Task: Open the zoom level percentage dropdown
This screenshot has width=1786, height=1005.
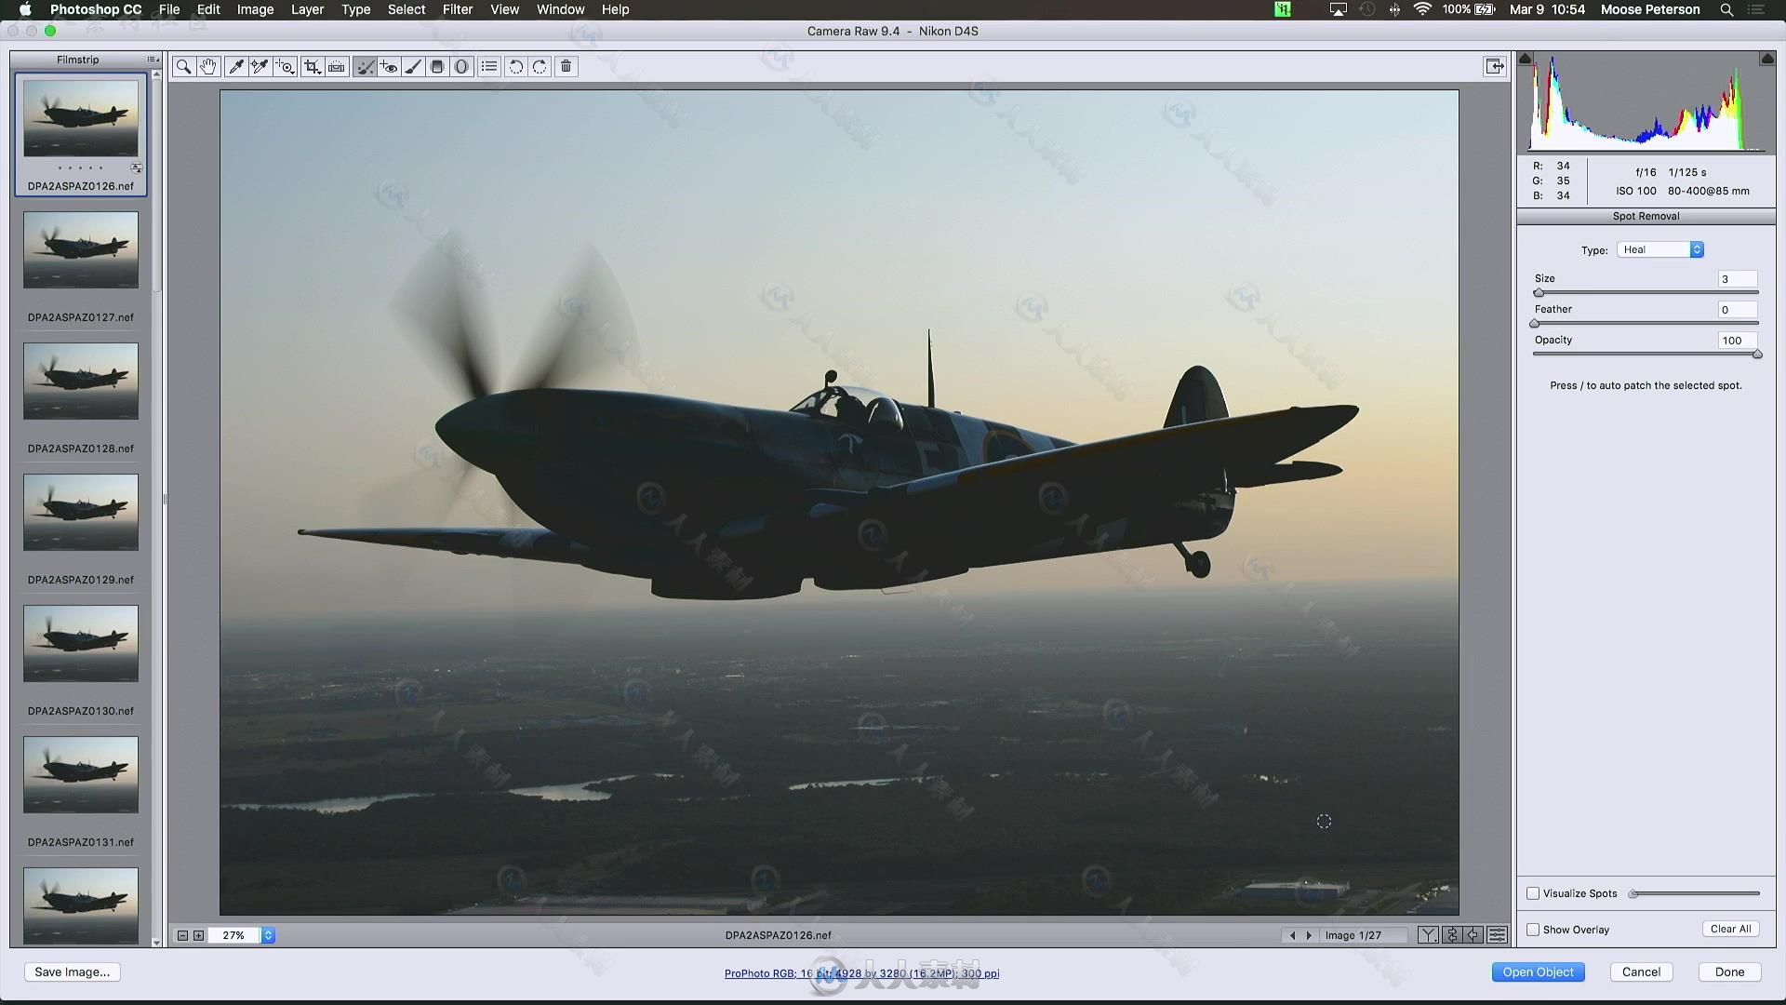Action: tap(268, 935)
